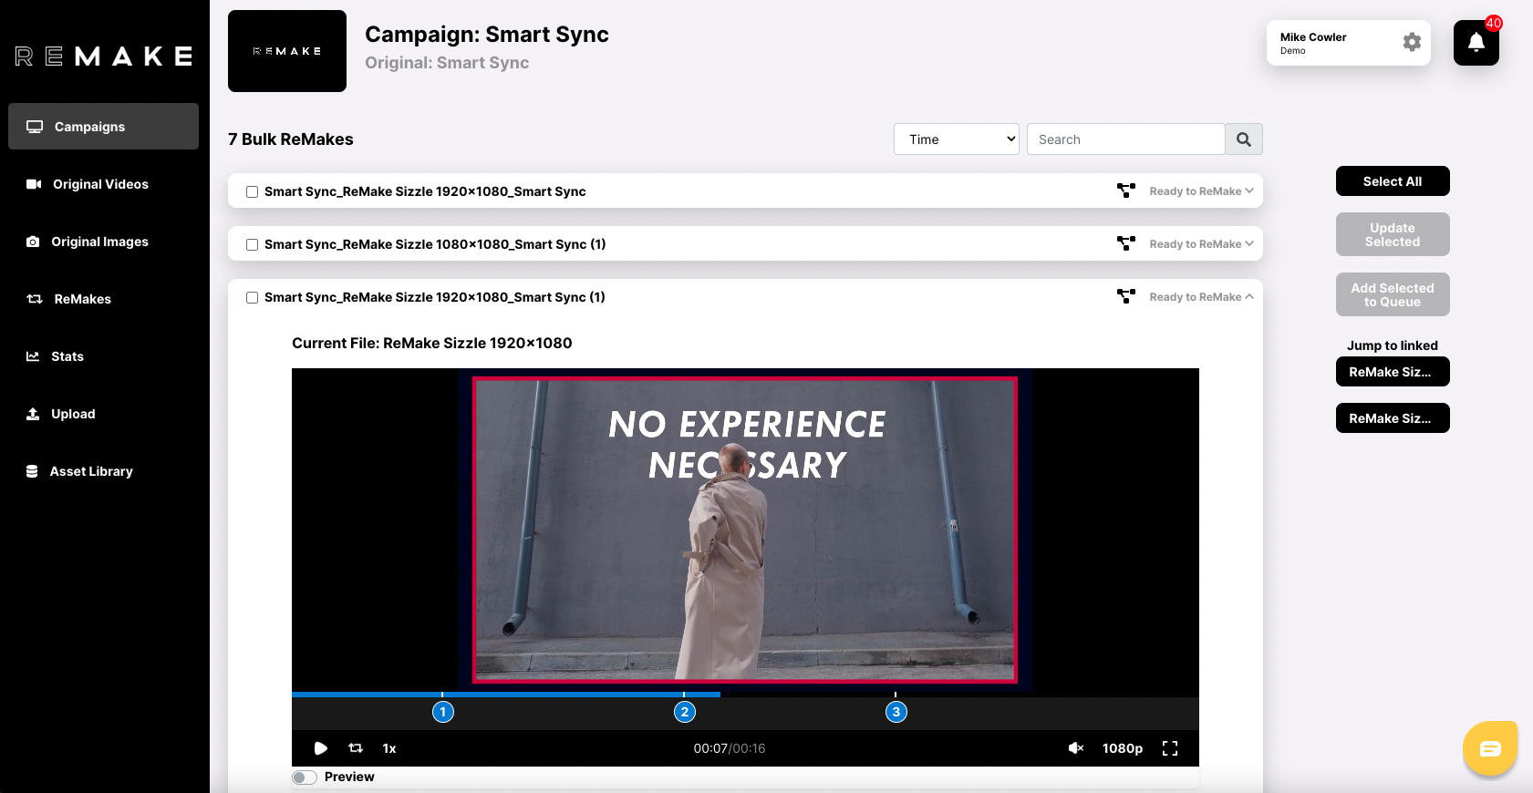Click the campaign REMAKE thumbnail
This screenshot has width=1533, height=793.
coord(287,51)
